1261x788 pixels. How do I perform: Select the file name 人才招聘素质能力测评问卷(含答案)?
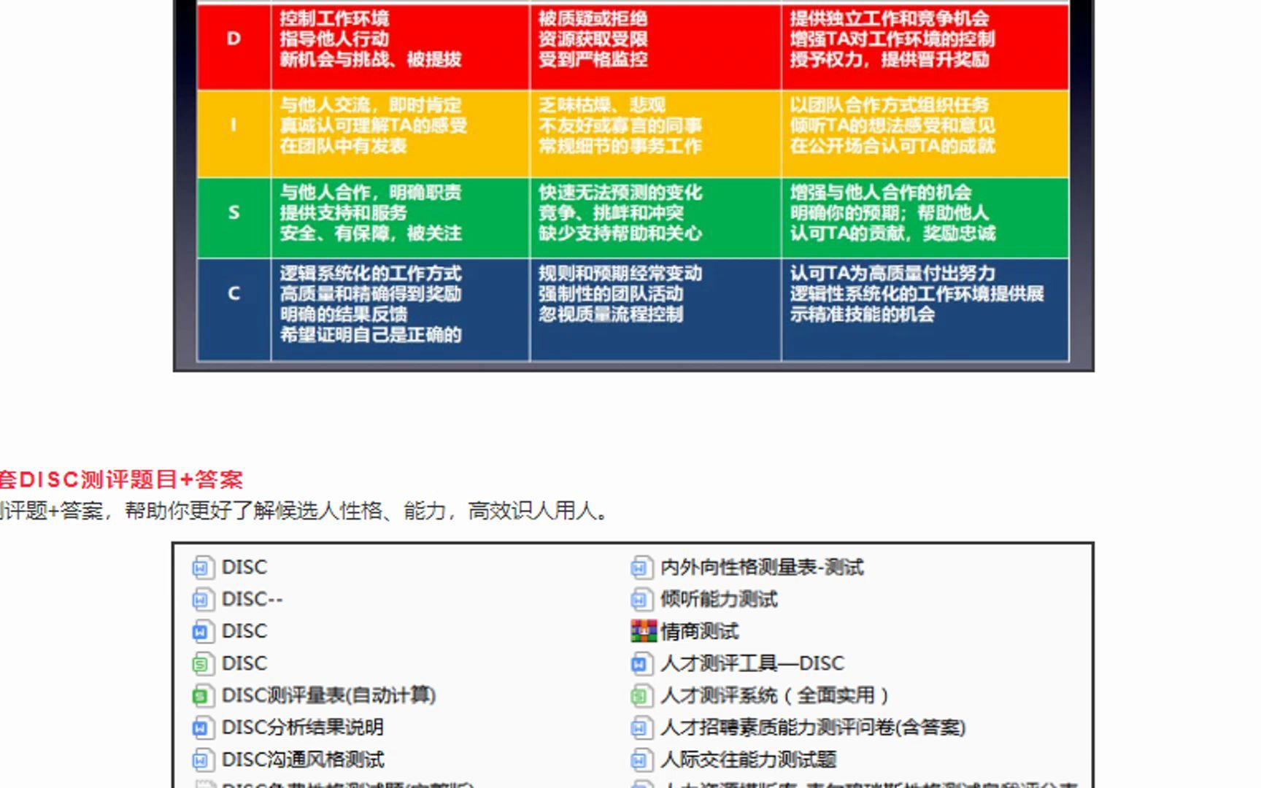813,727
